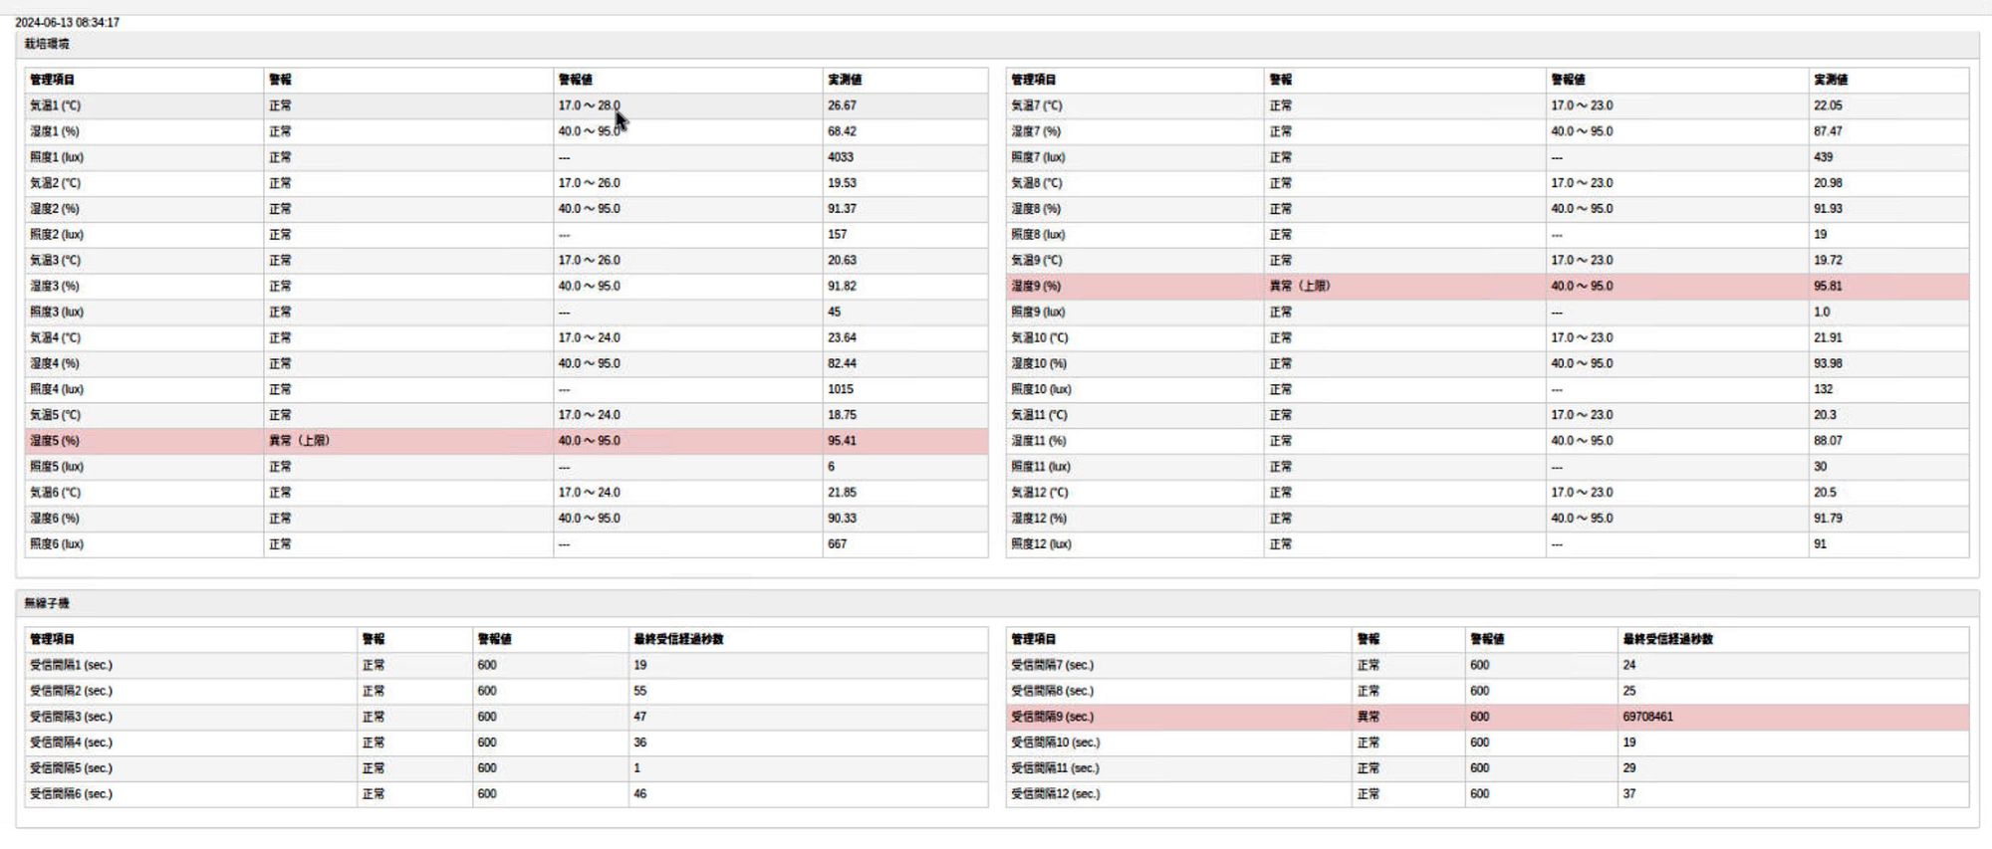
Task: Click elapsed seconds 46 for 受信間隔6
Action: (x=639, y=794)
